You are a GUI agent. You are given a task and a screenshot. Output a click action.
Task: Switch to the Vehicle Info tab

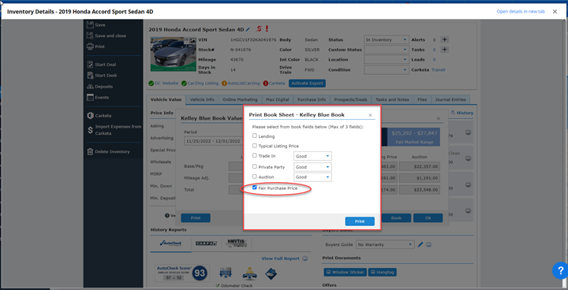tap(202, 99)
